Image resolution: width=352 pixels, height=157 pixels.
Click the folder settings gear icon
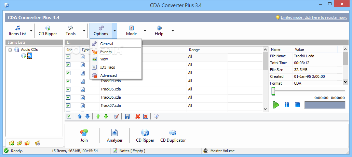click(x=38, y=143)
